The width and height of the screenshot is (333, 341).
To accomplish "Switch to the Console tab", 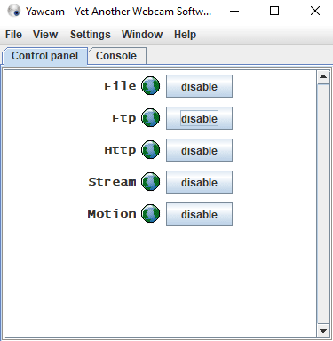I will pos(116,56).
